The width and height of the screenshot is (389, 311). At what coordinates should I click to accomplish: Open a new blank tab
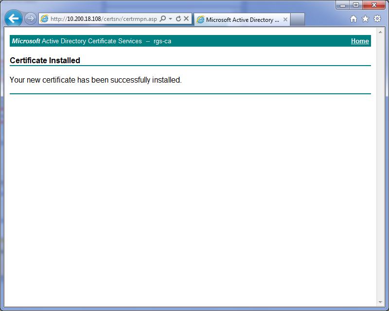click(297, 19)
